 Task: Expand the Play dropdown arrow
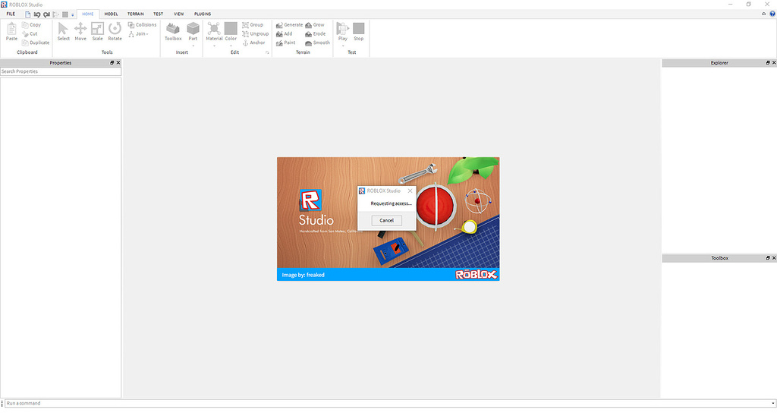[343, 46]
